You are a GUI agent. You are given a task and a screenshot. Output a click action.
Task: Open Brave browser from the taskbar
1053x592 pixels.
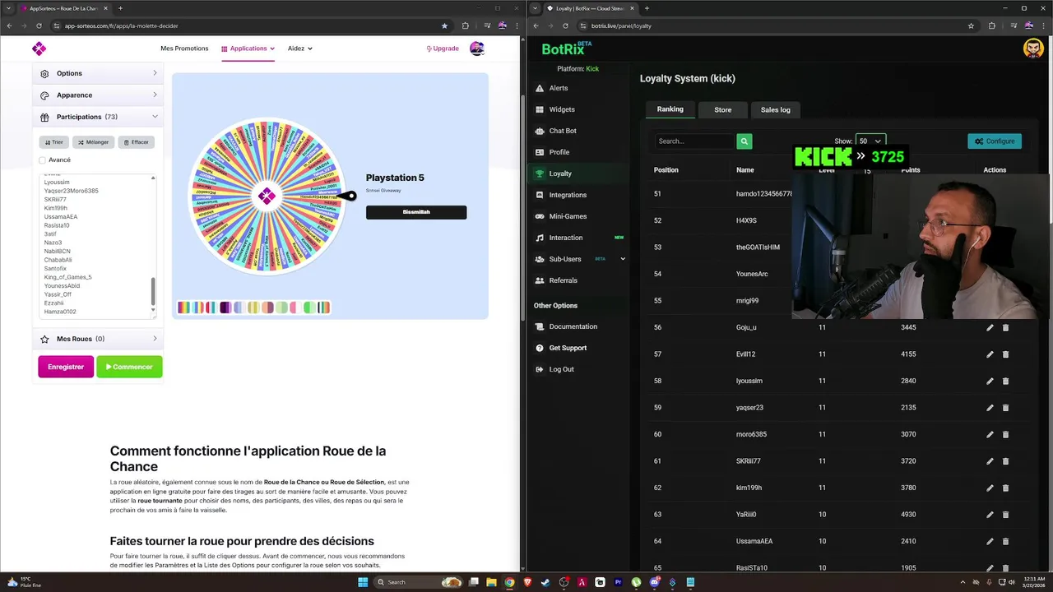coord(527,582)
